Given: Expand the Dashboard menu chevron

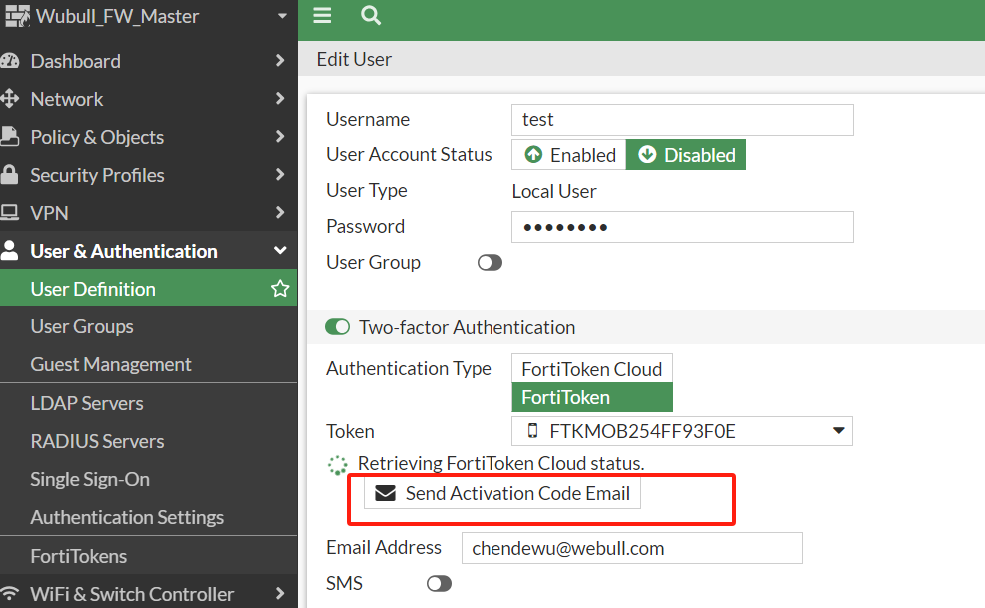Looking at the screenshot, I should (x=280, y=60).
